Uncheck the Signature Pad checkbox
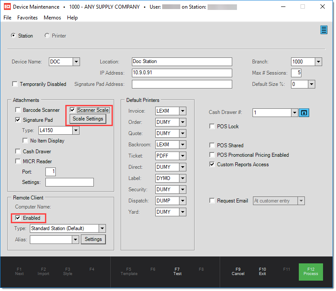 18,120
